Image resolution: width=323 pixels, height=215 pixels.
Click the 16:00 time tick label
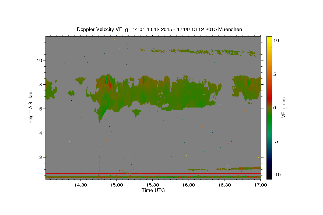click(x=188, y=185)
